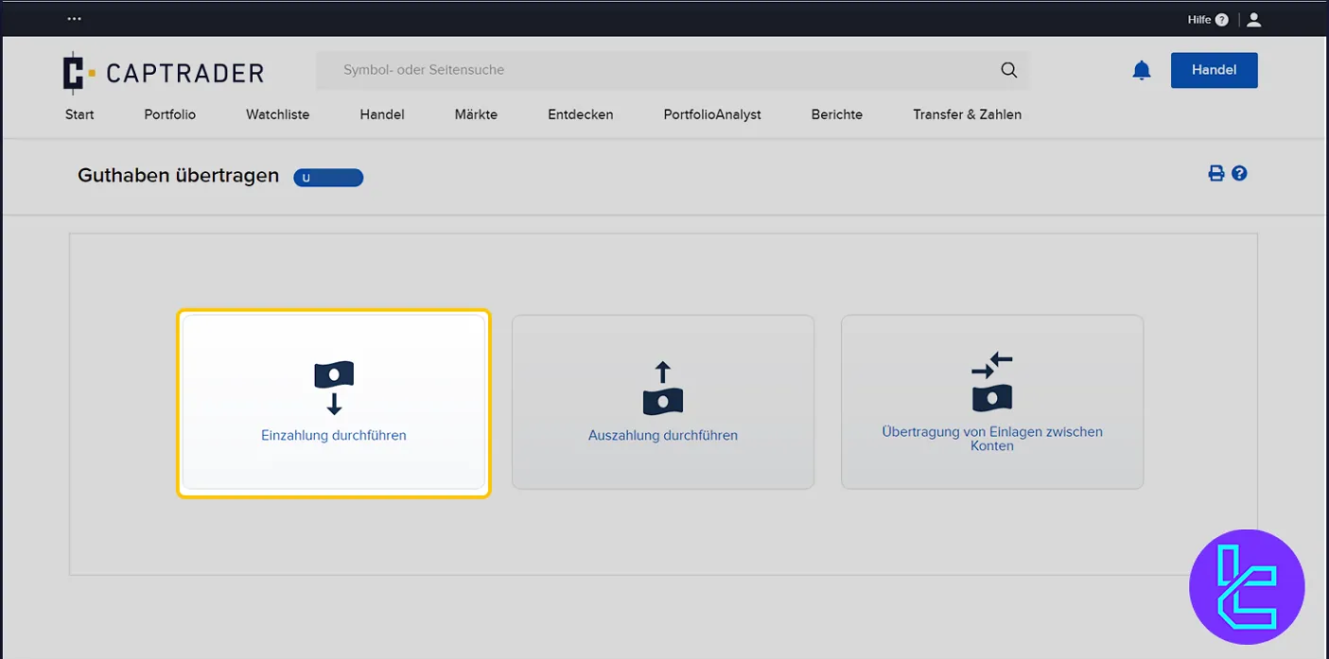The height and width of the screenshot is (659, 1329).
Task: Go to the Portfolio menu
Action: [170, 114]
